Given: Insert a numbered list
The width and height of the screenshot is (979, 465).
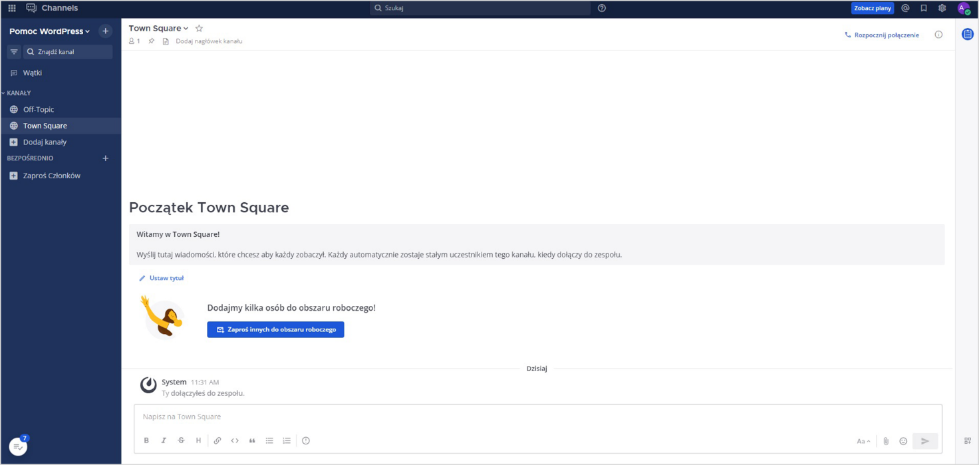Looking at the screenshot, I should [x=287, y=440].
